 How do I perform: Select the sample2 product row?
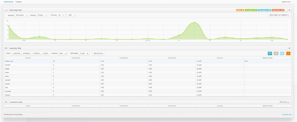click(x=148, y=65)
